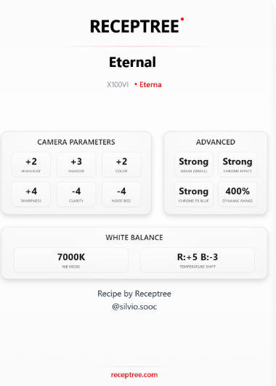Select the +4 Sharpness parameter tile
Image resolution: width=276 pixels, height=386 pixels.
coord(31,195)
